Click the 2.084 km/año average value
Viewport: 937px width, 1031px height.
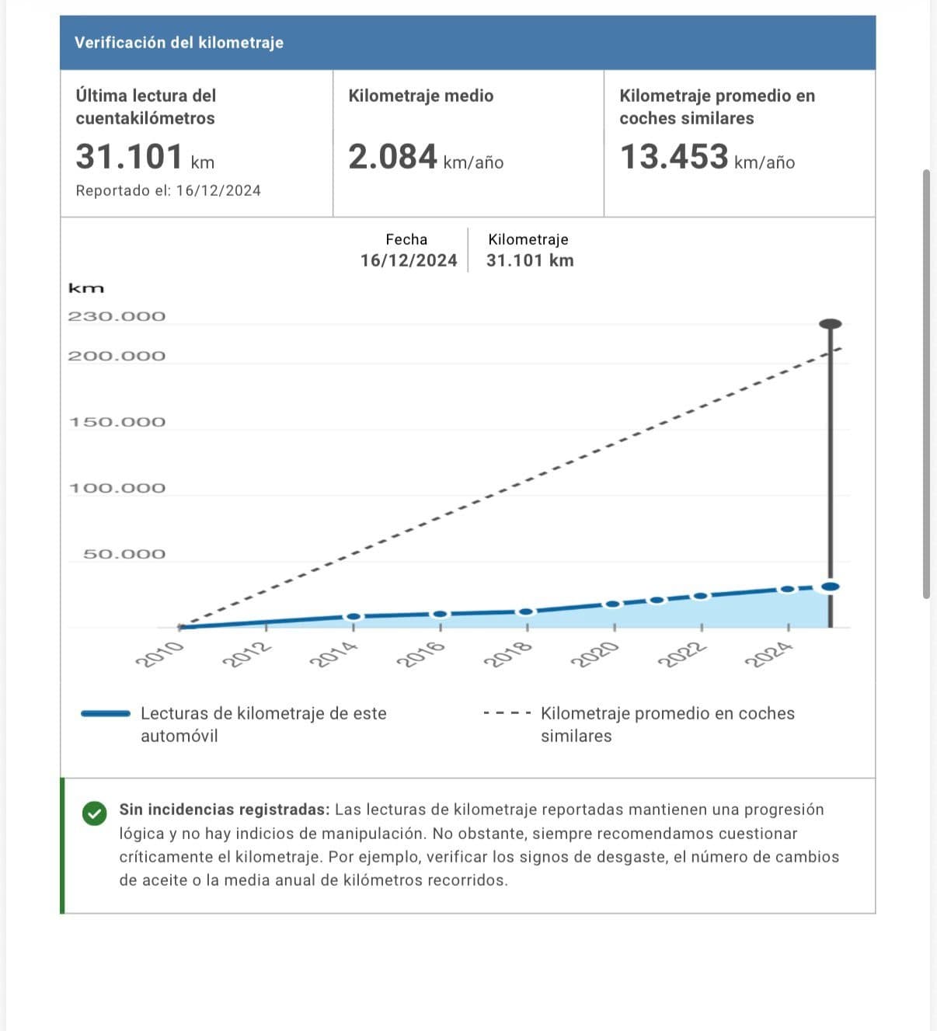425,157
